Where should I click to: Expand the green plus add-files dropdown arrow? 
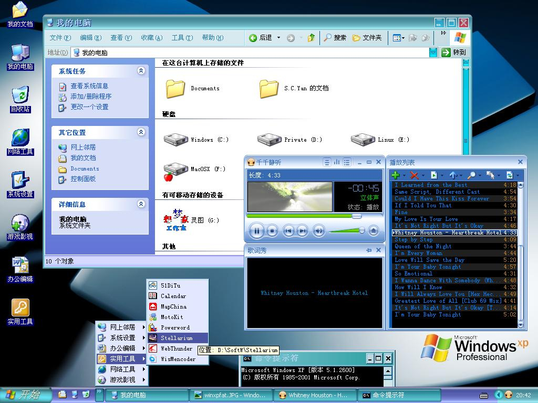(x=404, y=176)
